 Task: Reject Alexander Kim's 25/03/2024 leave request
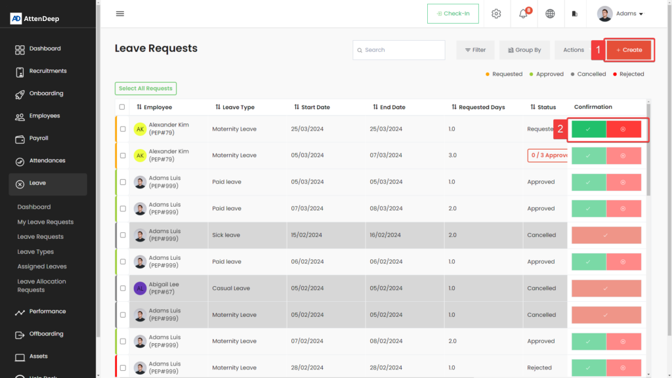pyautogui.click(x=623, y=129)
